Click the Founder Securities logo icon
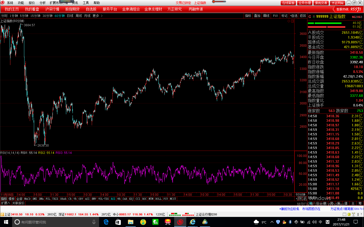Image resolution: width=364 pixels, height=227 pixels. pos(3,3)
